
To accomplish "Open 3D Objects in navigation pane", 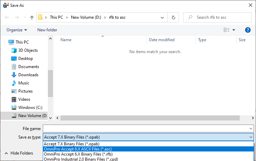I will click(x=28, y=50).
